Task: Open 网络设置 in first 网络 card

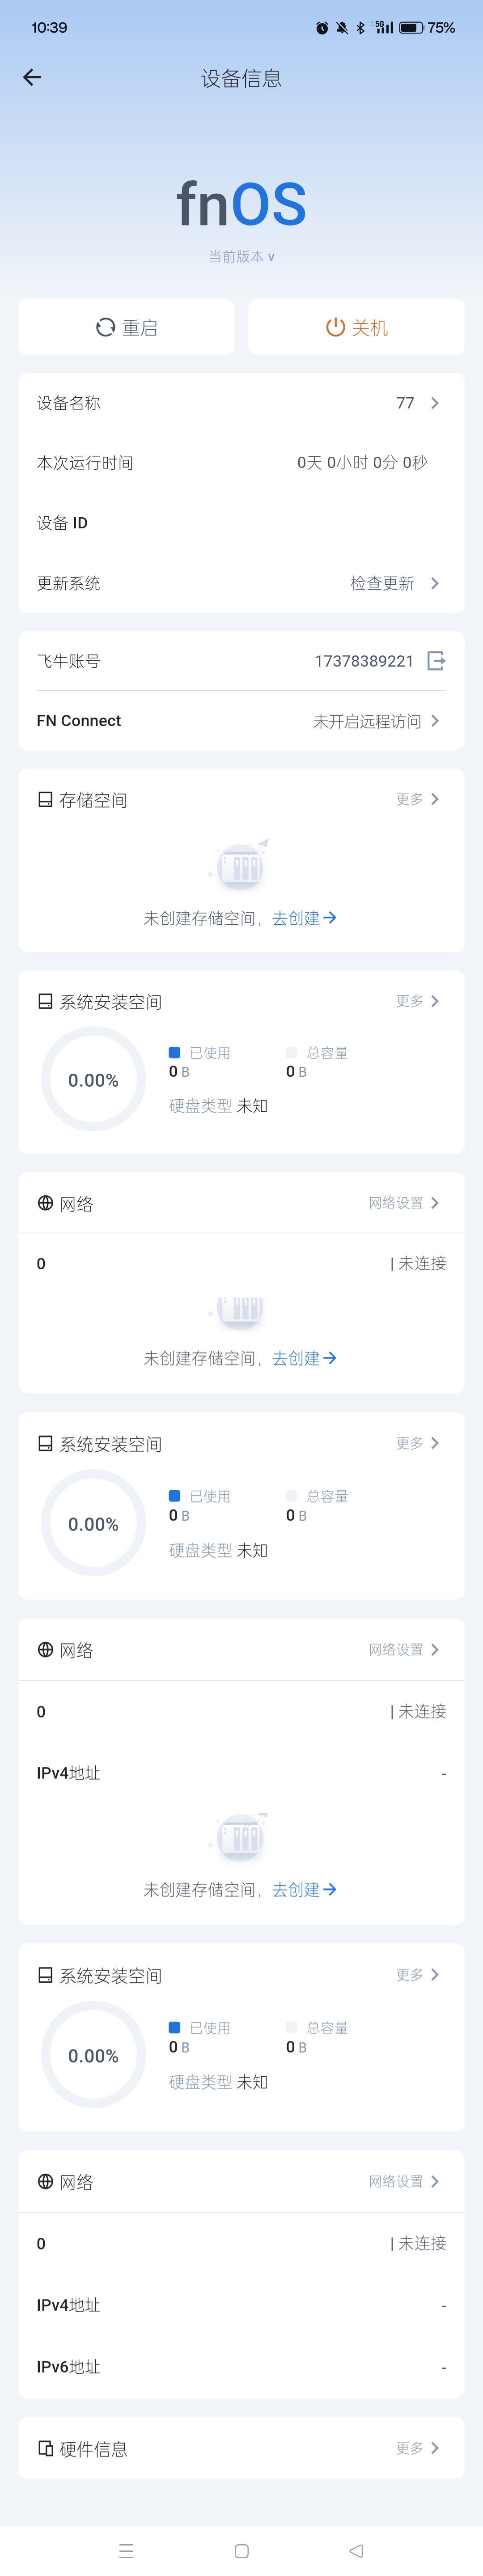Action: click(x=403, y=1203)
